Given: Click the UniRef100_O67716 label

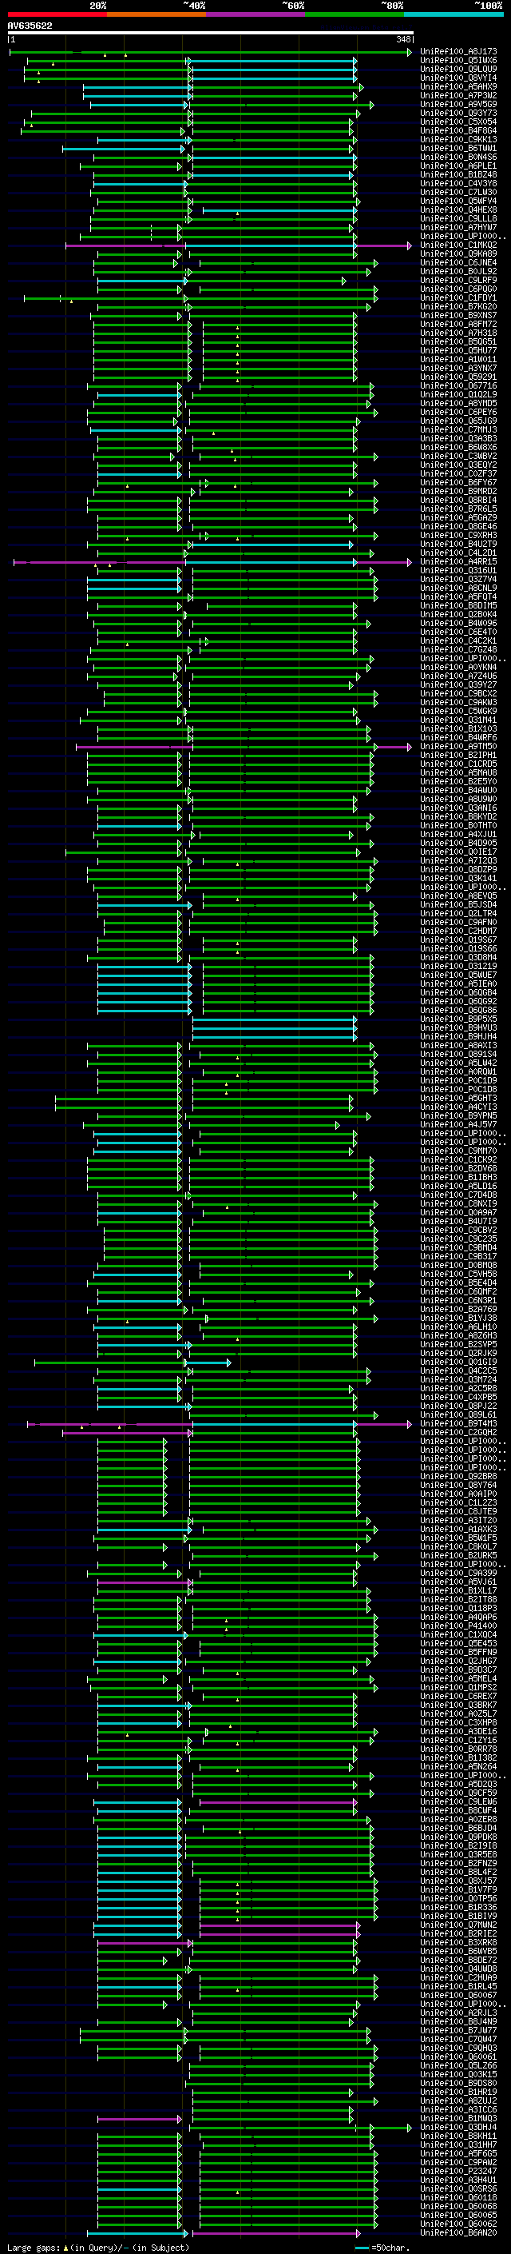Looking at the screenshot, I should coord(458,386).
